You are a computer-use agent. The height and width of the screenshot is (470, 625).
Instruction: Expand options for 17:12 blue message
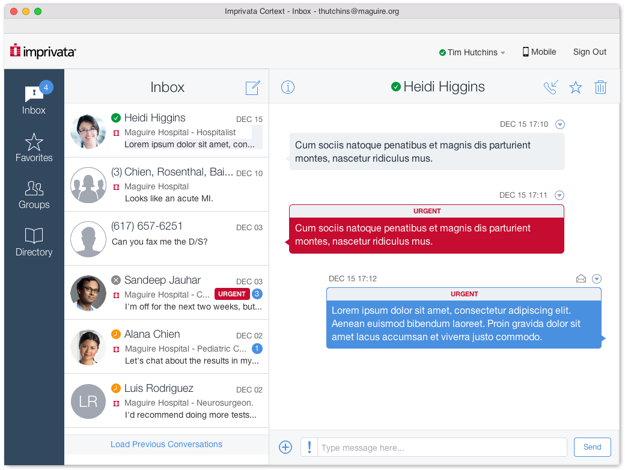pyautogui.click(x=596, y=279)
